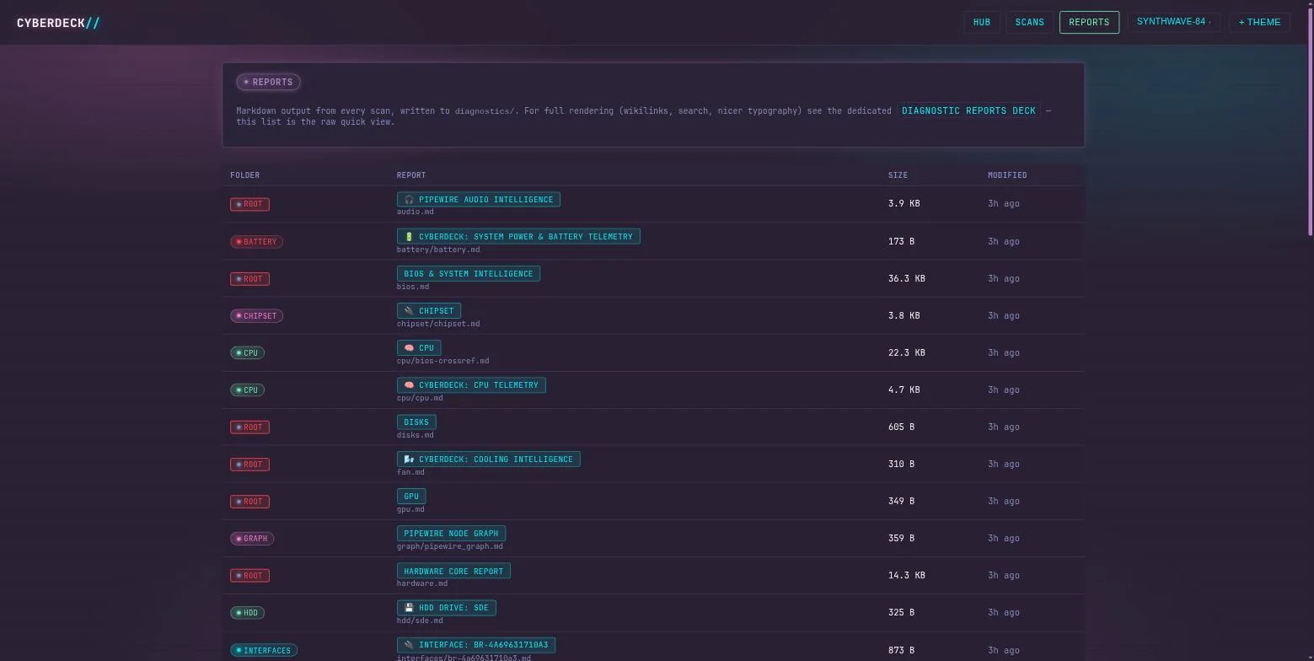Click the floppy disk icon on HDD Drive SDE

coord(409,608)
